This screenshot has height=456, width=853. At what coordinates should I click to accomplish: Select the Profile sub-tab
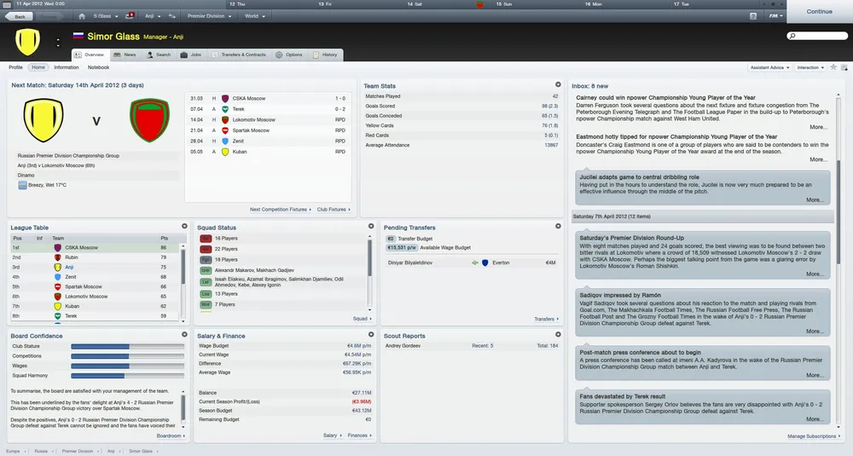click(15, 67)
